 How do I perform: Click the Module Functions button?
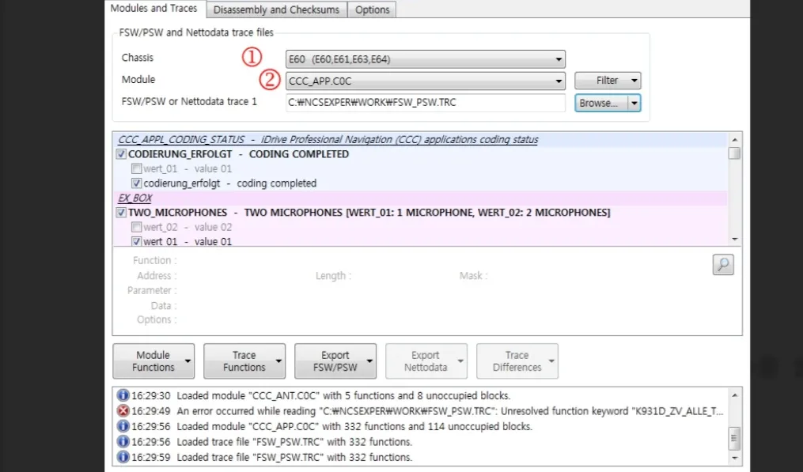(x=153, y=361)
